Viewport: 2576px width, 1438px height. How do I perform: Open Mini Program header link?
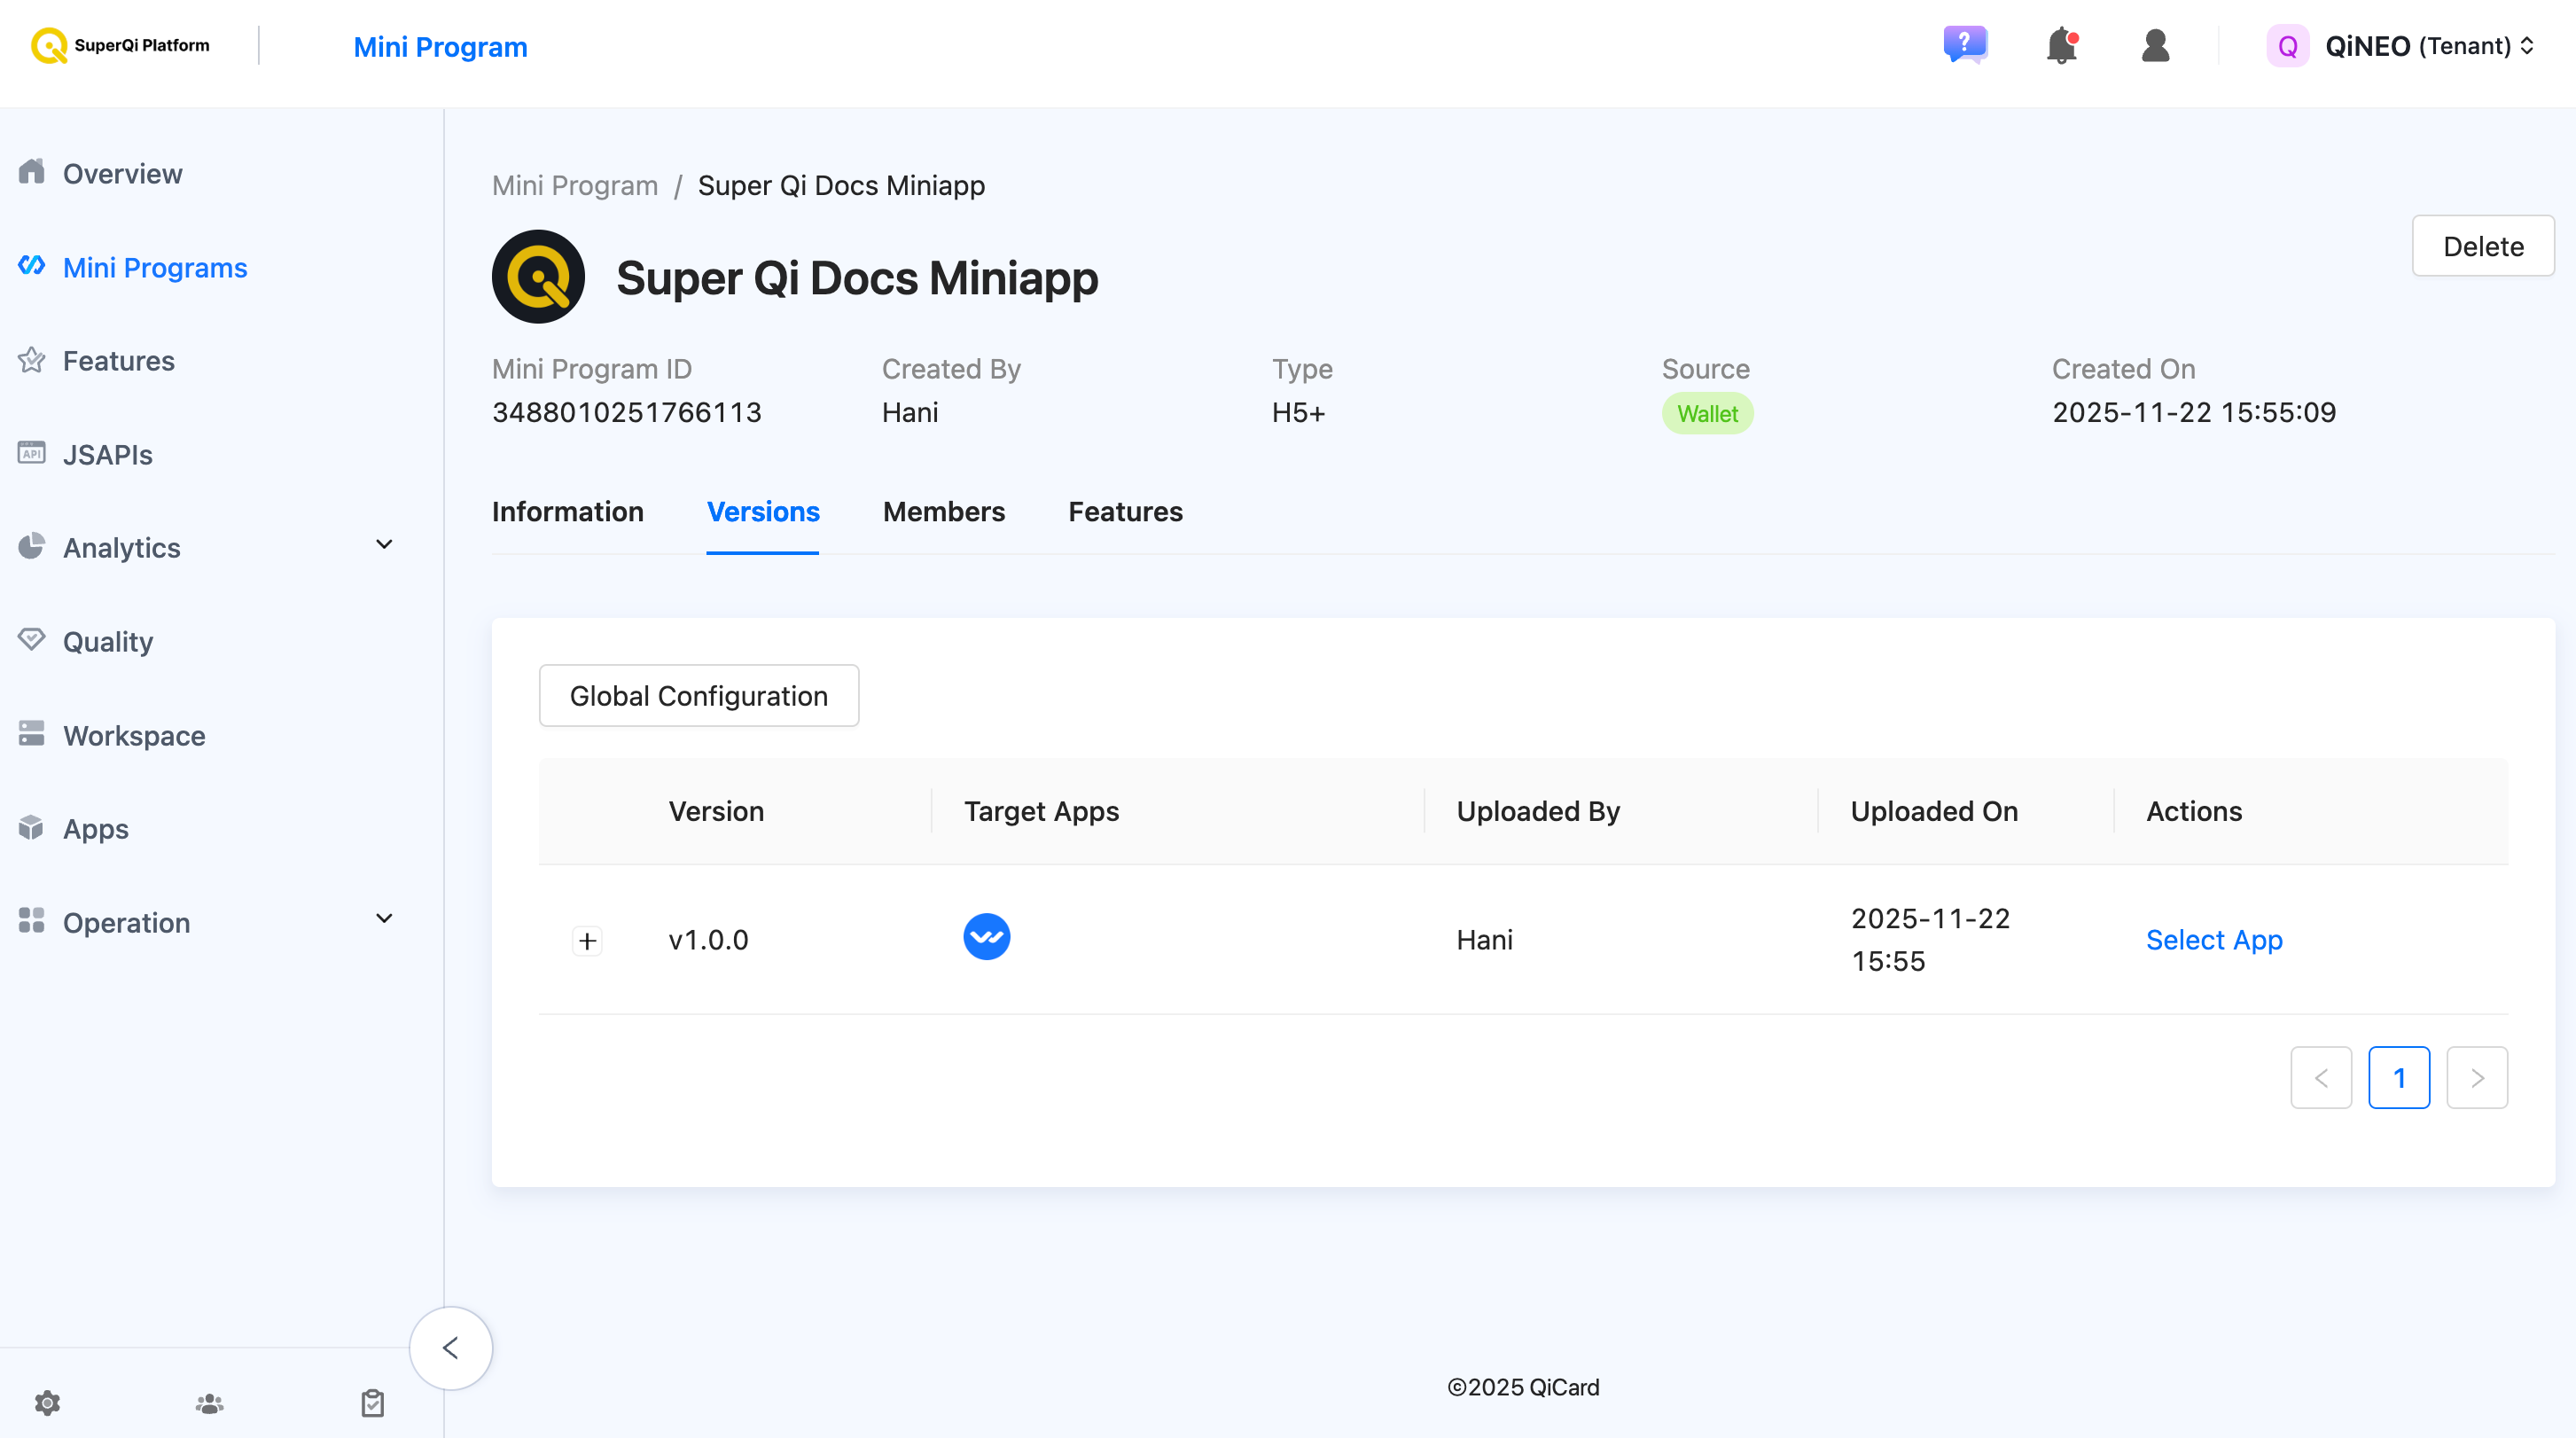[x=440, y=47]
